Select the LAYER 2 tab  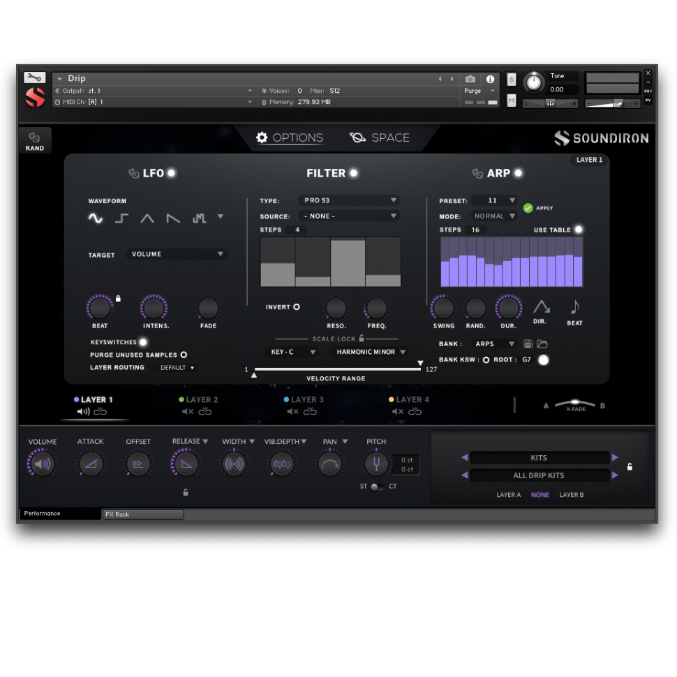coord(198,400)
